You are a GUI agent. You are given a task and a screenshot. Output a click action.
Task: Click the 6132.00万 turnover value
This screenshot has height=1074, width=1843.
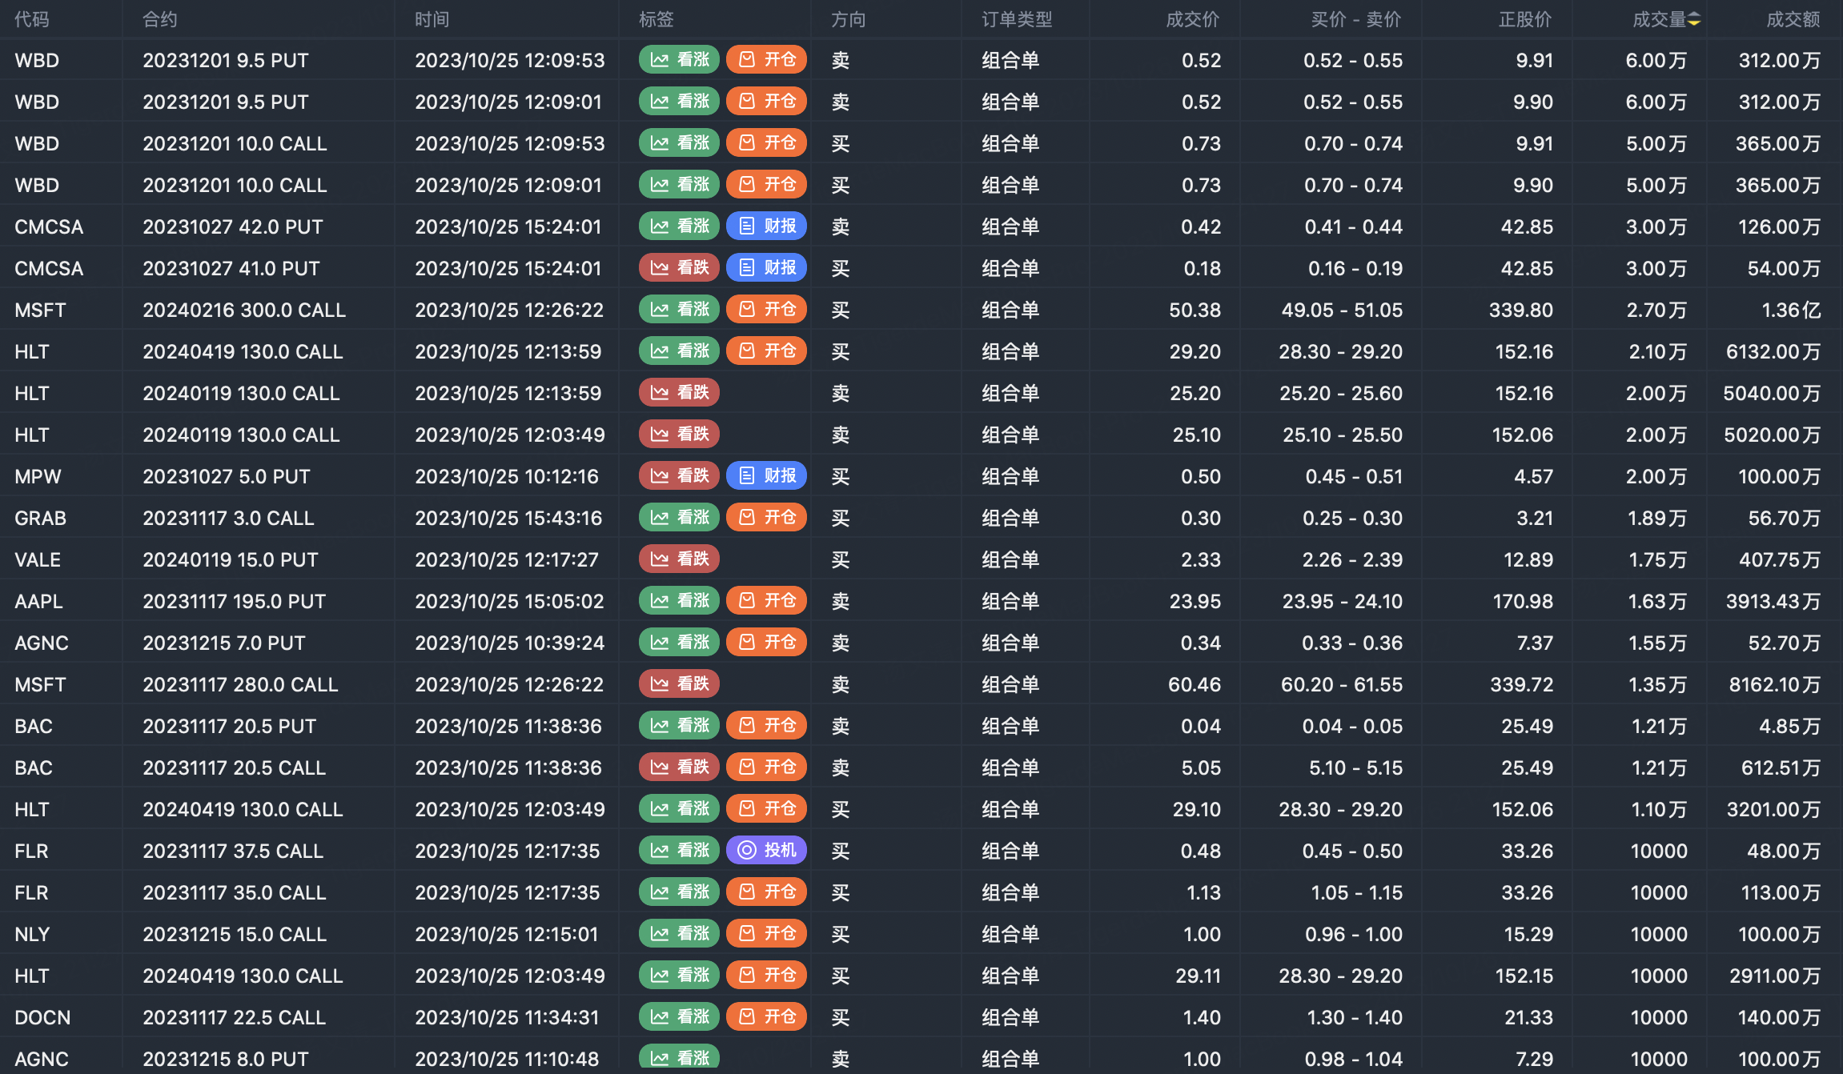[1773, 351]
